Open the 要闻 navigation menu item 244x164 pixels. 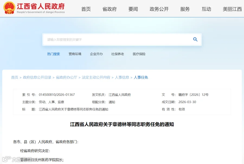point(133,9)
